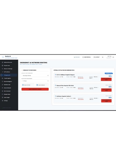Click specialist unavailable text in Kokilaben row
Screen dimensions: 116x165
(x=81, y=99)
